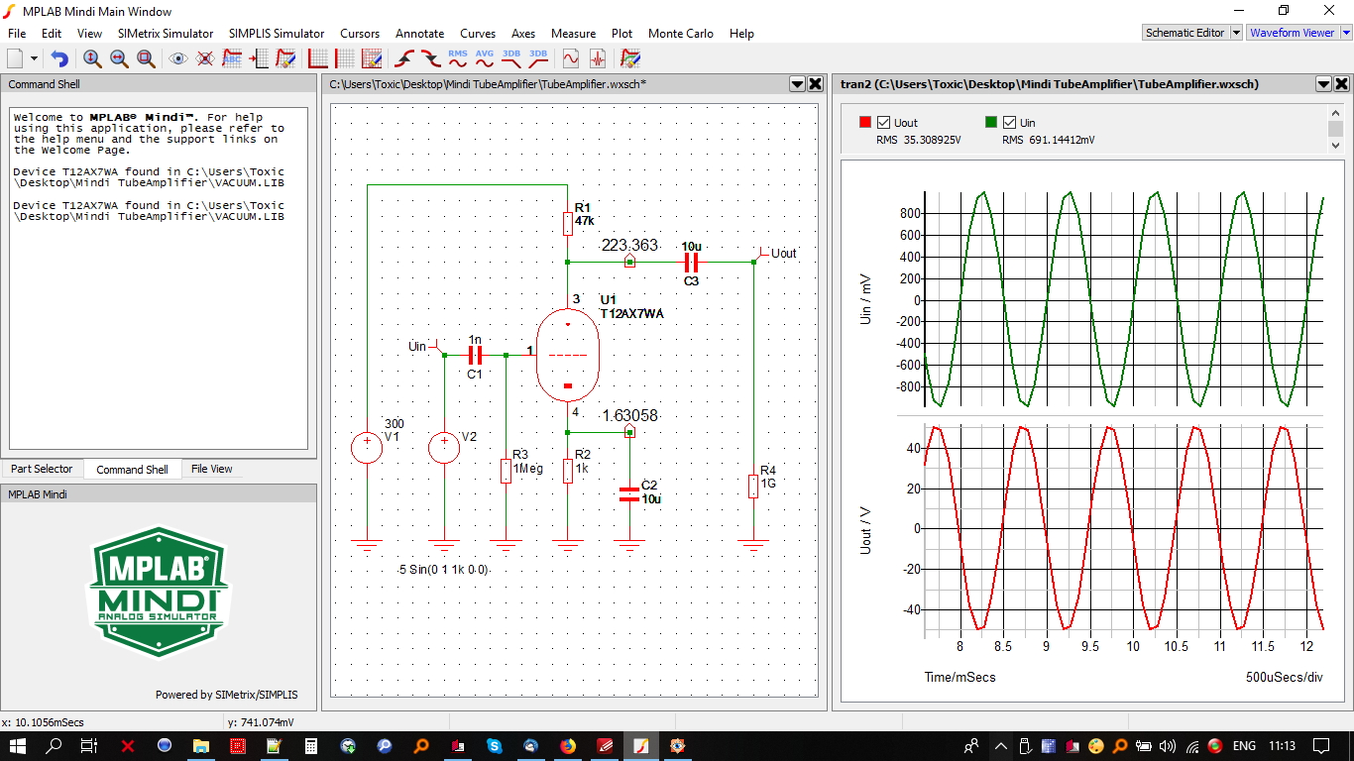Click the New grid vertical red line icon
Viewport: 1354px width, 761px height.
pos(345,58)
